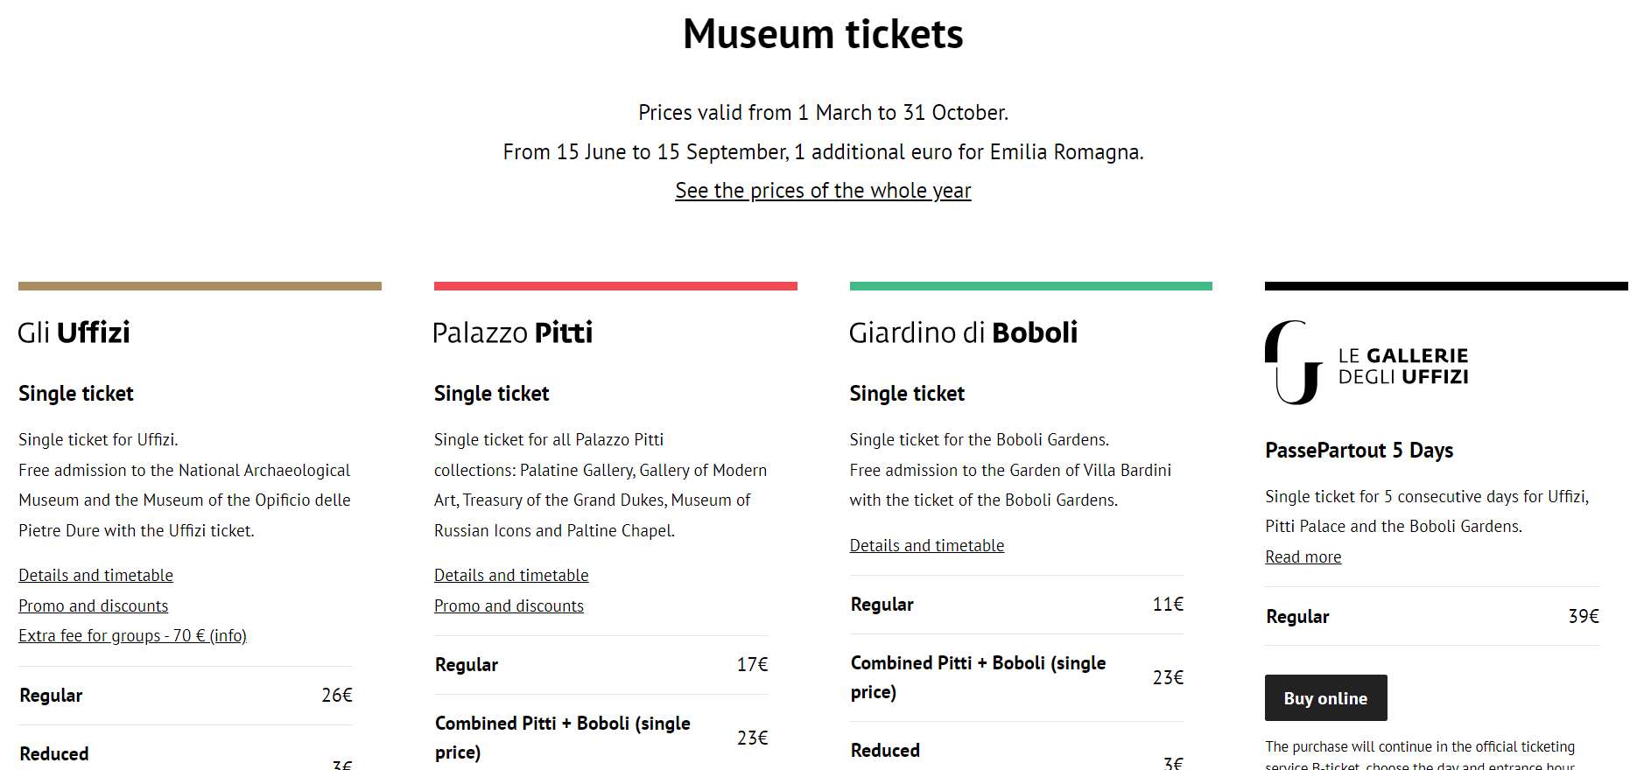The height and width of the screenshot is (770, 1644).
Task: Click 'Extra fee for groups - 70 €' link
Action: [132, 635]
